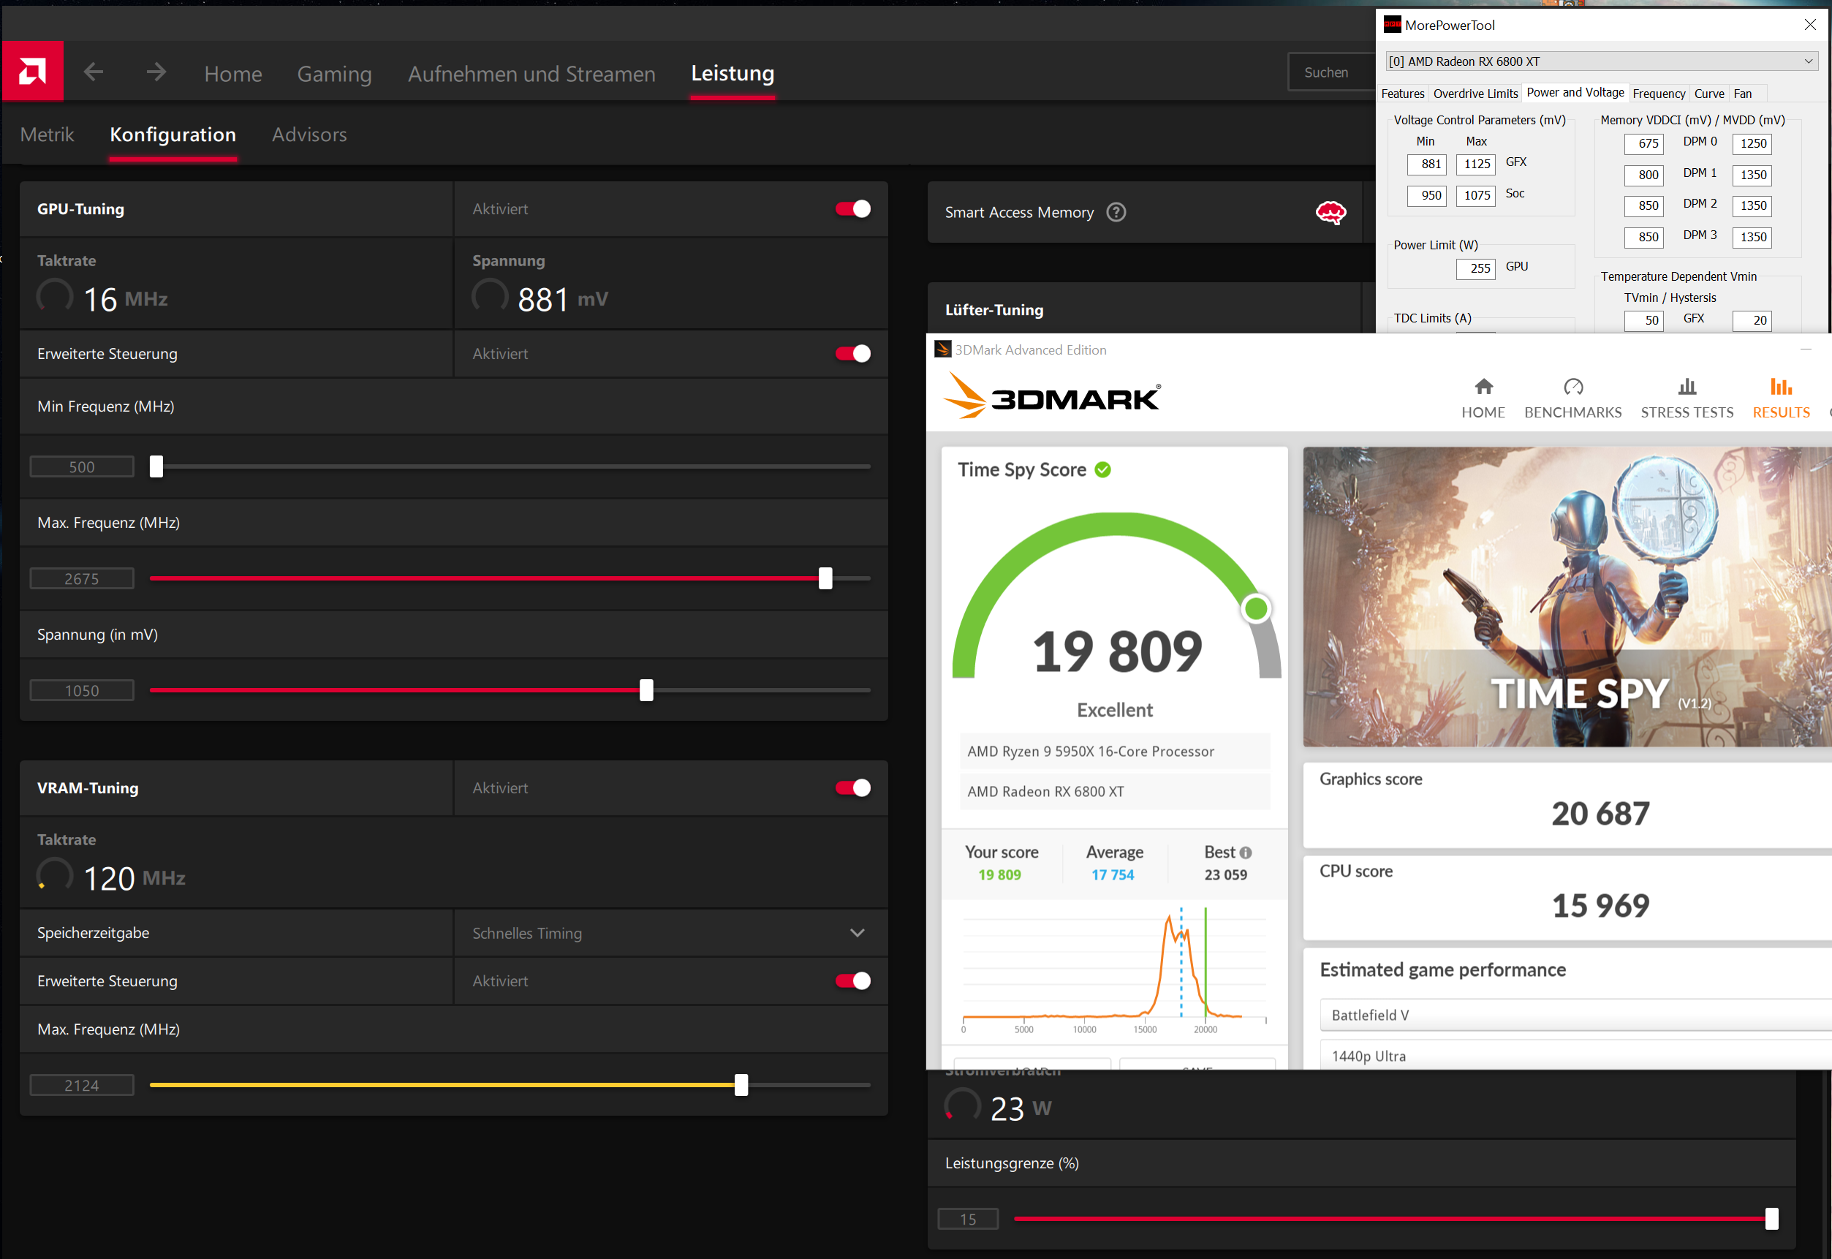Open the Curve tab in MorePowerTool
This screenshot has height=1259, width=1832.
click(x=1709, y=94)
